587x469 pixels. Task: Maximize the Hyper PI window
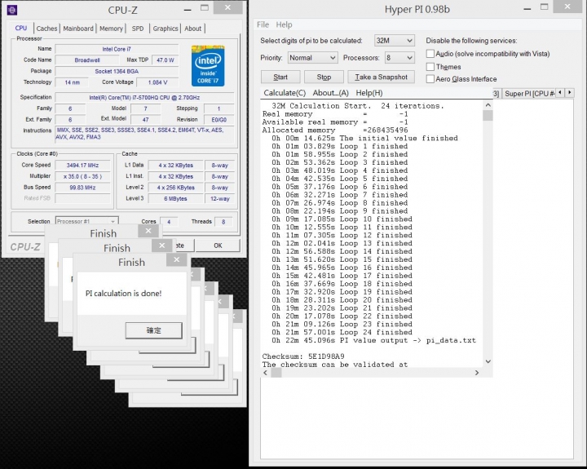(545, 7)
